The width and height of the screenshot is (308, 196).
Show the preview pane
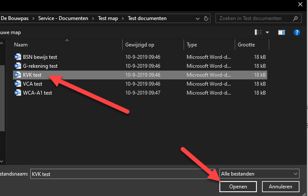(x=281, y=32)
